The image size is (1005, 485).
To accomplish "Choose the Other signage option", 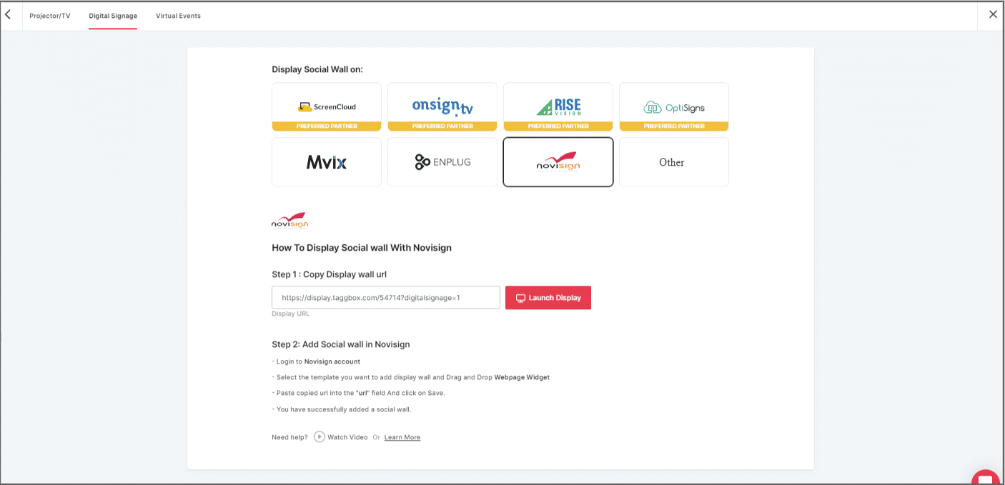I will pos(674,162).
